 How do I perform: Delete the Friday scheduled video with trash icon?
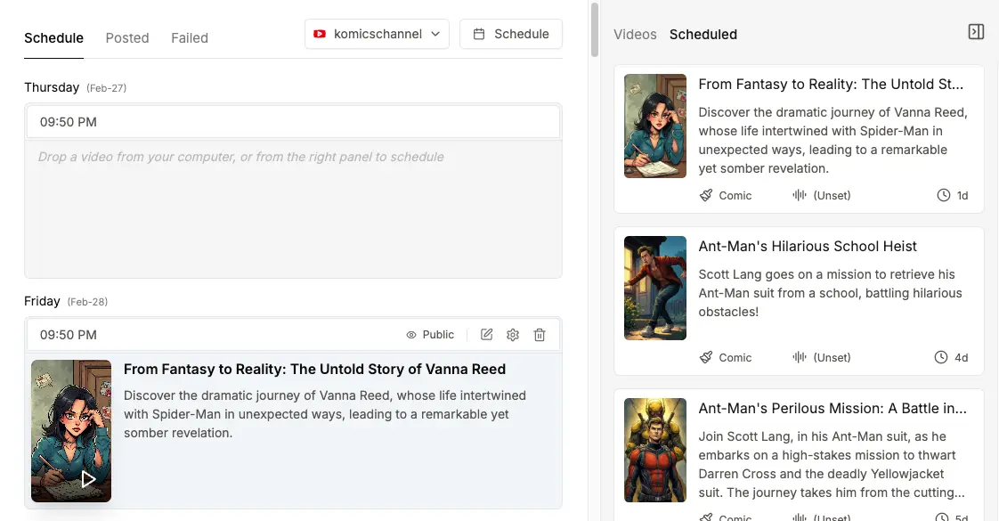[540, 335]
